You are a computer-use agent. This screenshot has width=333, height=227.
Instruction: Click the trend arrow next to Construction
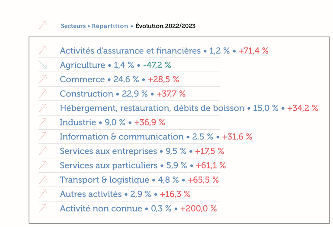tap(42, 93)
